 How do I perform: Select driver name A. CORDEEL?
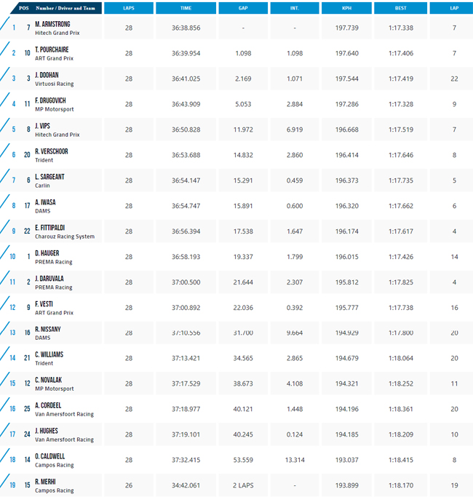coord(48,405)
